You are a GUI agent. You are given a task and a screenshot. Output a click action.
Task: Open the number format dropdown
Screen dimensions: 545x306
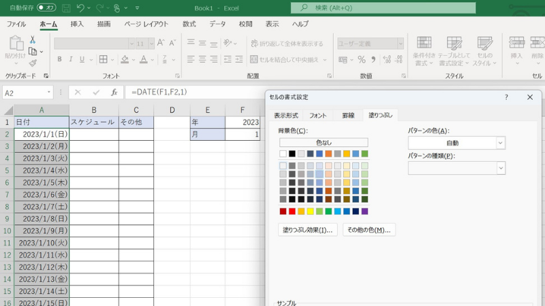point(401,44)
